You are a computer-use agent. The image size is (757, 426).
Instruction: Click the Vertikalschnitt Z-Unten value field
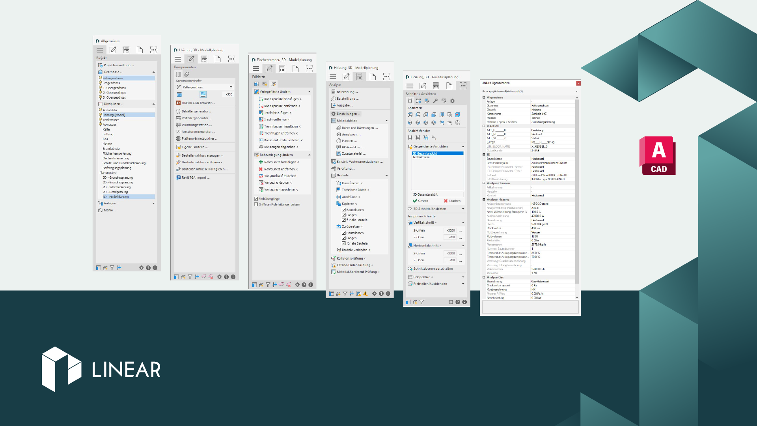[x=450, y=230]
